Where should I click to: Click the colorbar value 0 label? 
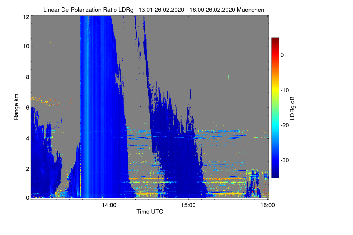(282, 55)
